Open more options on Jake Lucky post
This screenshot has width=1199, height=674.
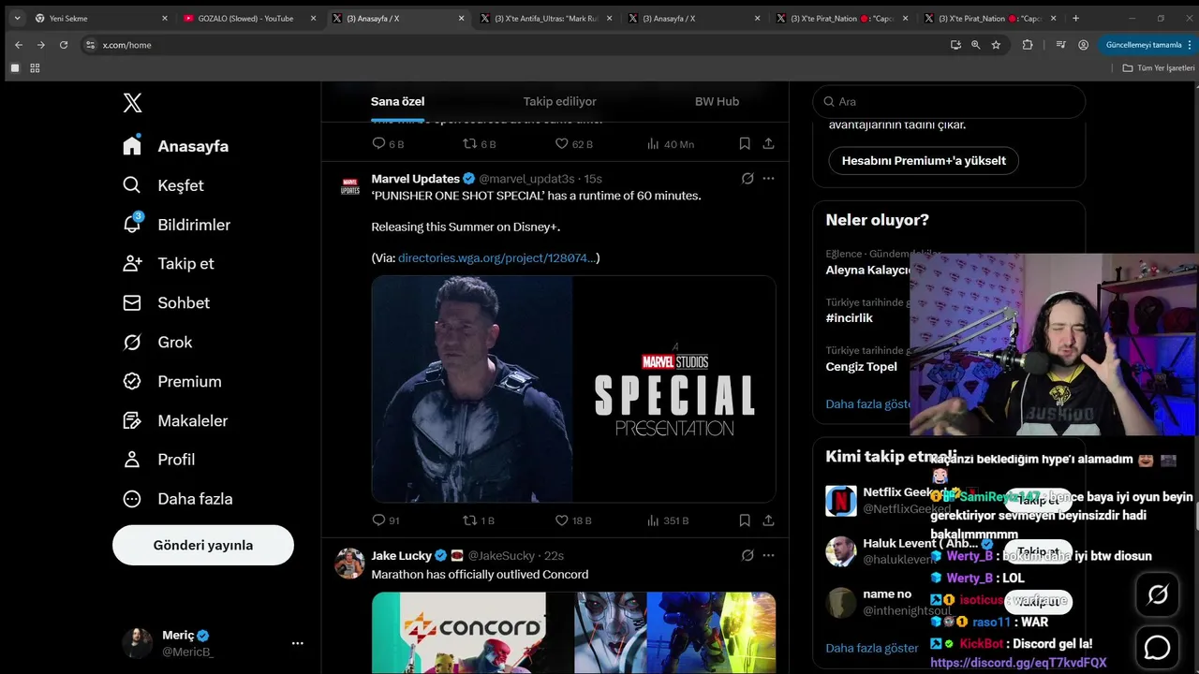768,555
